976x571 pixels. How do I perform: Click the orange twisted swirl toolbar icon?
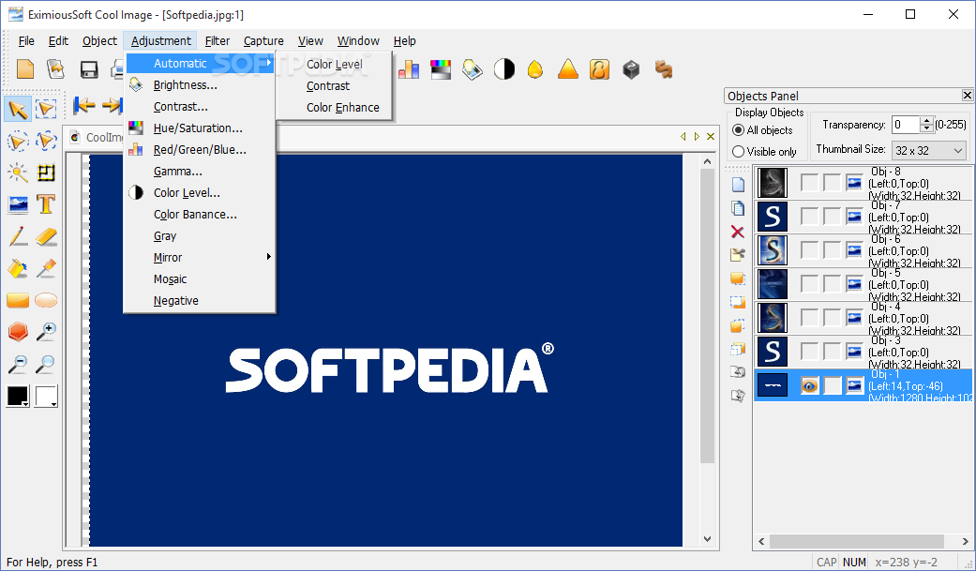point(664,69)
